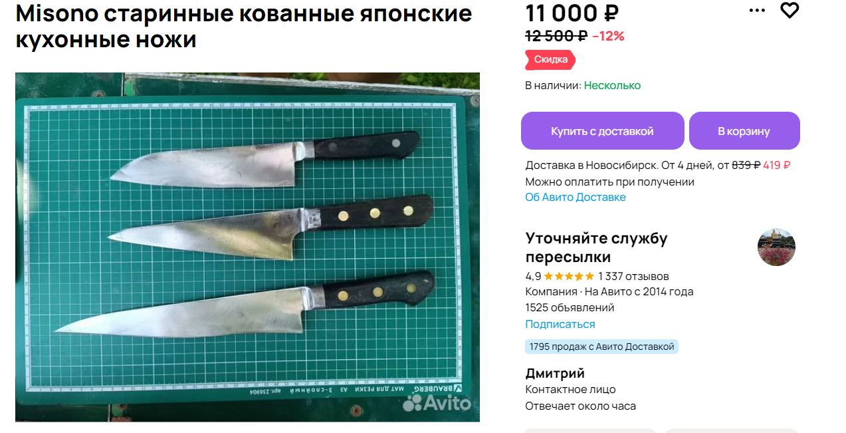Open the seller's round avatar image

click(776, 247)
